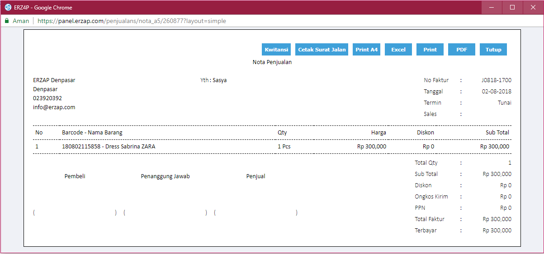The width and height of the screenshot is (544, 254).
Task: Close the invoice with Tutup button
Action: [x=493, y=50]
